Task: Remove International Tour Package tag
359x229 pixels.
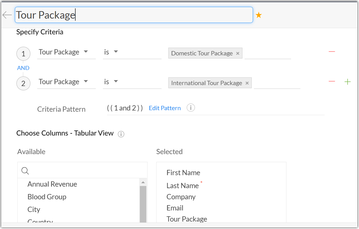Action: coord(247,83)
